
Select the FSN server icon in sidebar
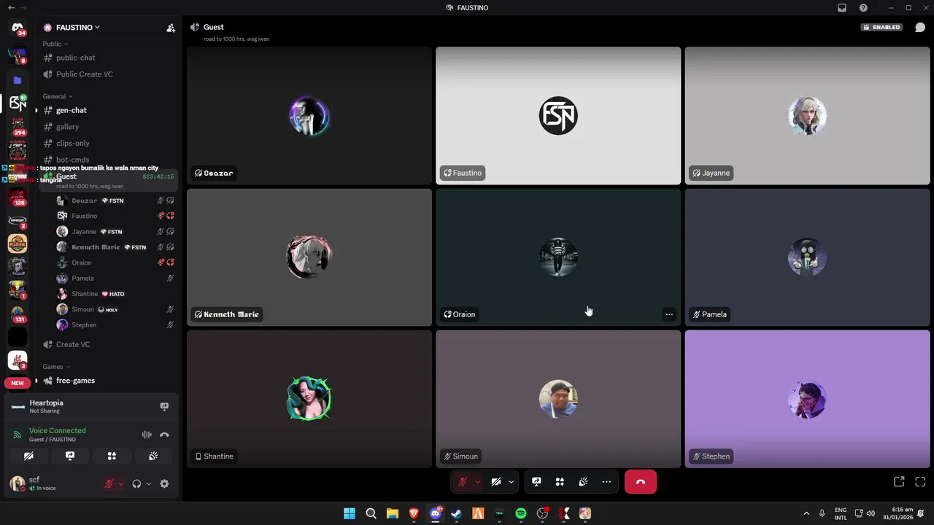[x=18, y=104]
